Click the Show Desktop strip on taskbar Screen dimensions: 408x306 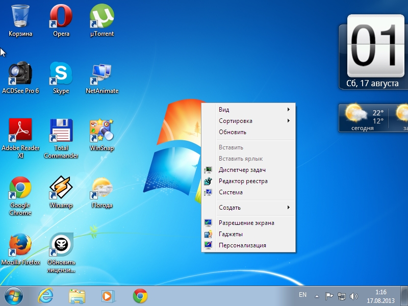404,296
